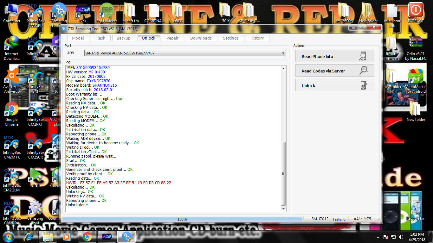The image size is (433, 243).
Task: Open InfinityBox SM desktop shortcut
Action: point(36,81)
